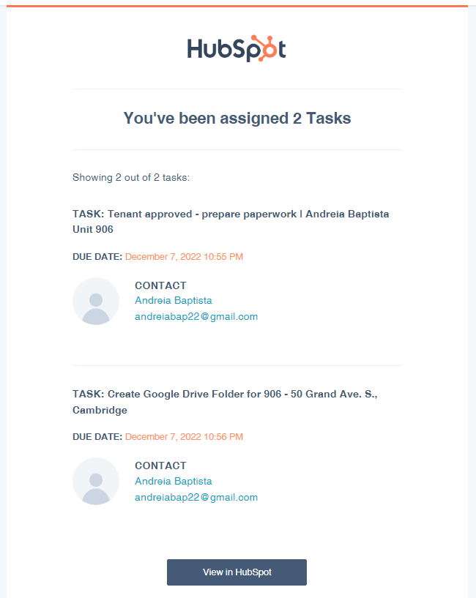Click the You've been assigned 2 Tasks heading
Viewport: 476px width, 598px height.
[x=237, y=119]
